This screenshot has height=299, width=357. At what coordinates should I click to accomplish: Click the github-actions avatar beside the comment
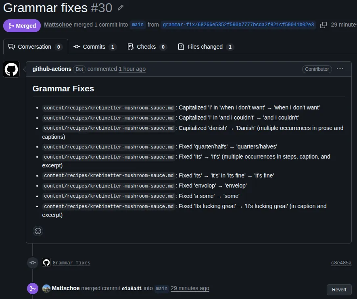(x=11, y=69)
